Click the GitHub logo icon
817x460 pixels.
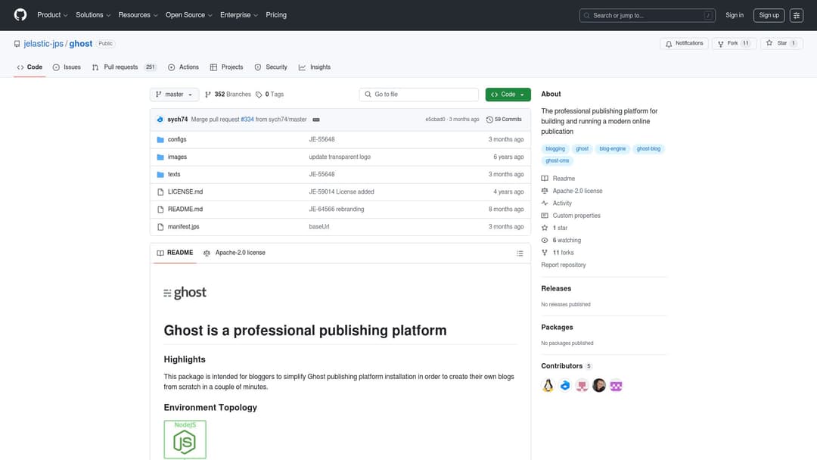click(20, 15)
